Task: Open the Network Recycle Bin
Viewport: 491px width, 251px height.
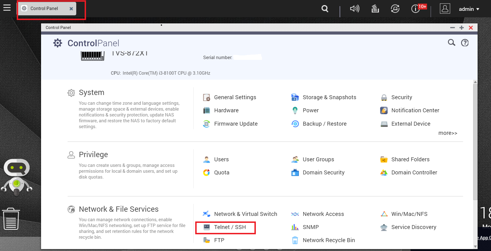Action: click(x=323, y=240)
